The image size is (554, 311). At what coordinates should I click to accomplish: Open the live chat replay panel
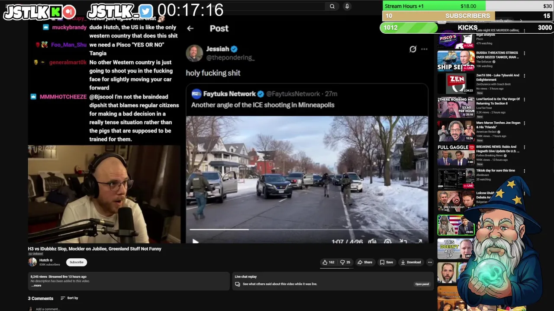422,284
